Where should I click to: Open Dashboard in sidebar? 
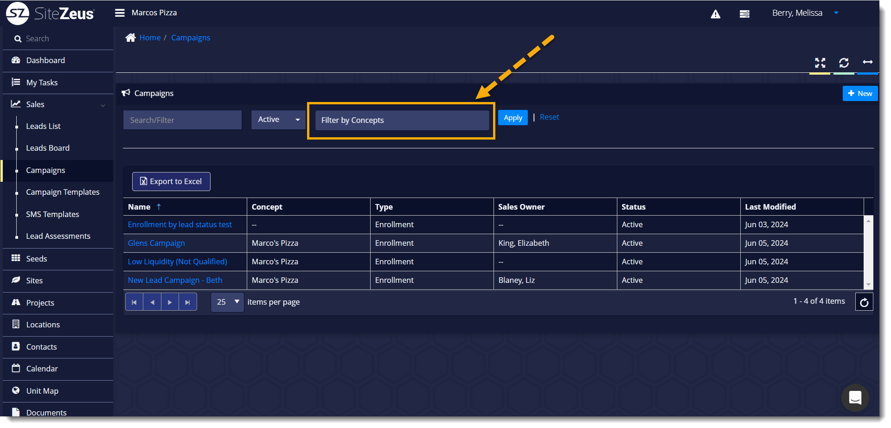coord(58,60)
